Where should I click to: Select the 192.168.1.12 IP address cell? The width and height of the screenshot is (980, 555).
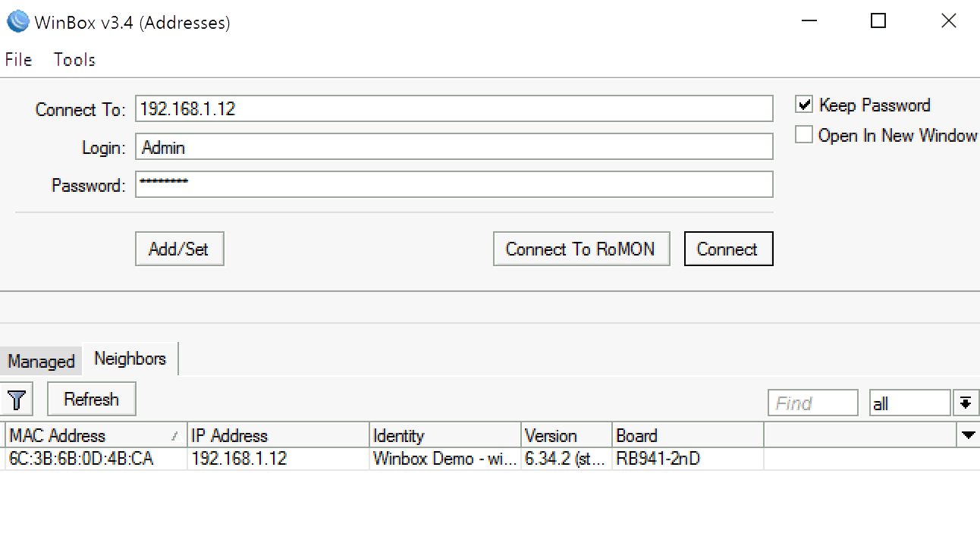coord(278,459)
